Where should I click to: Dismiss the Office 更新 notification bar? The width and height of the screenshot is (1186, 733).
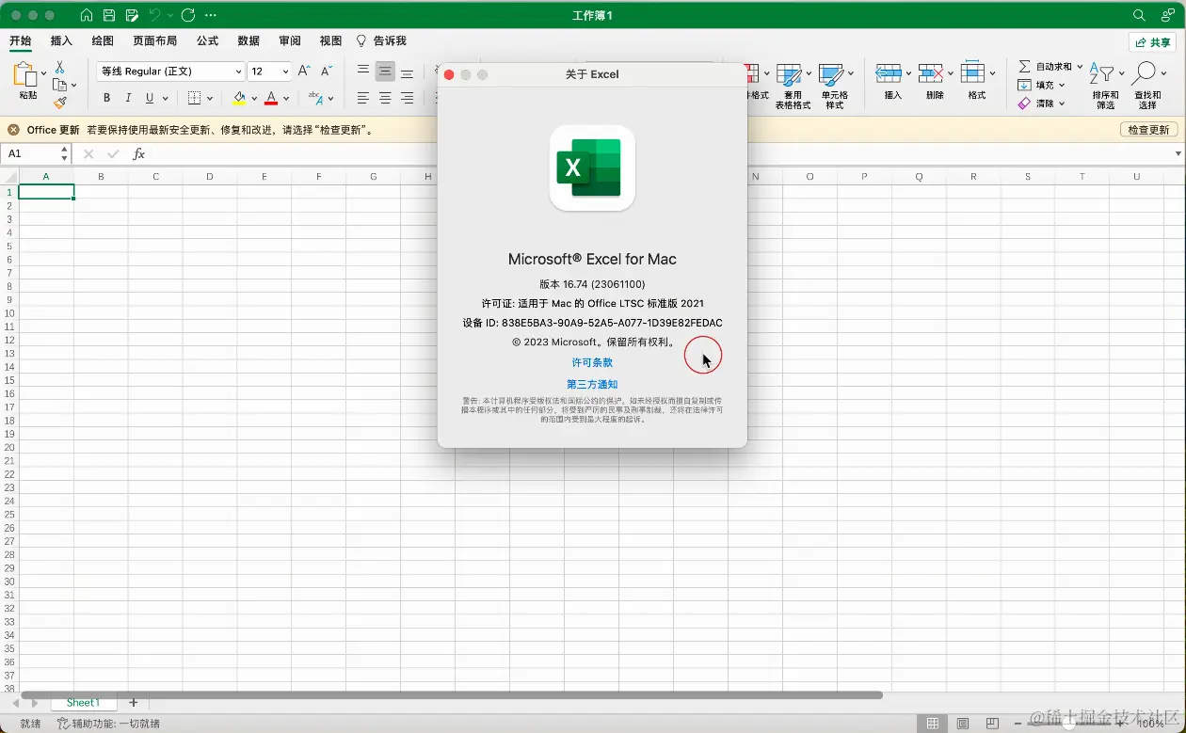pos(13,130)
